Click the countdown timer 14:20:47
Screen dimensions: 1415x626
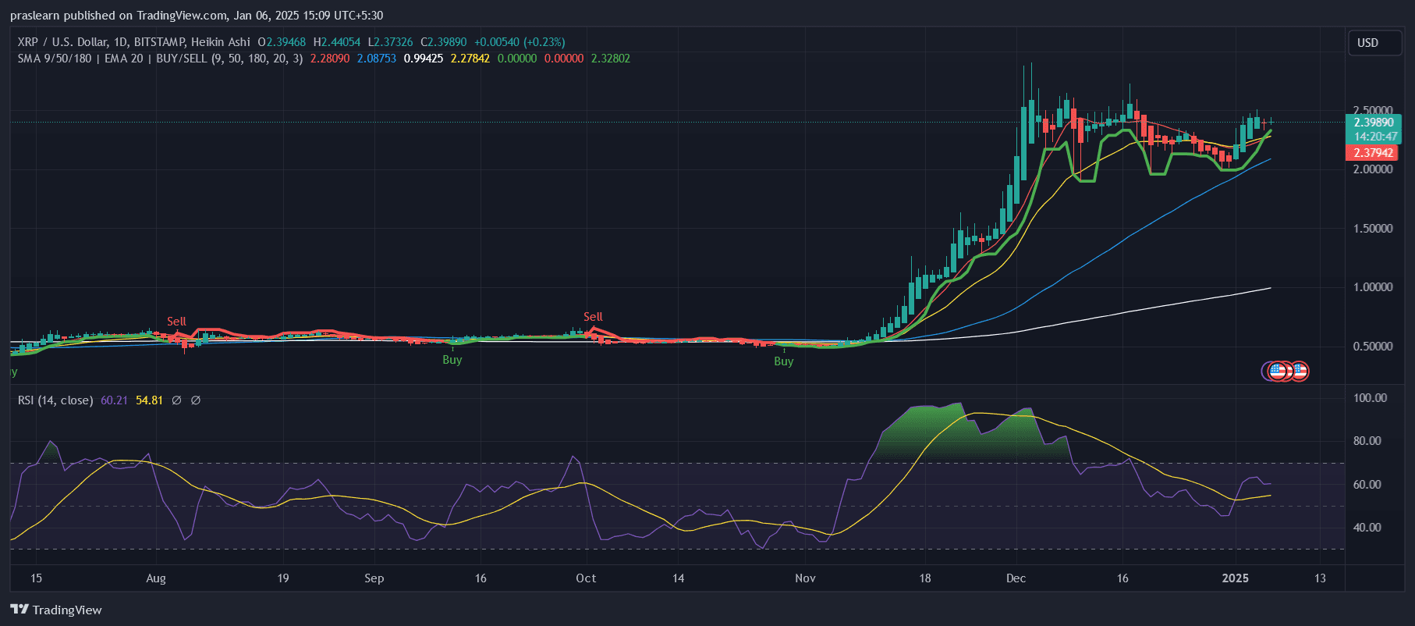[x=1374, y=137]
